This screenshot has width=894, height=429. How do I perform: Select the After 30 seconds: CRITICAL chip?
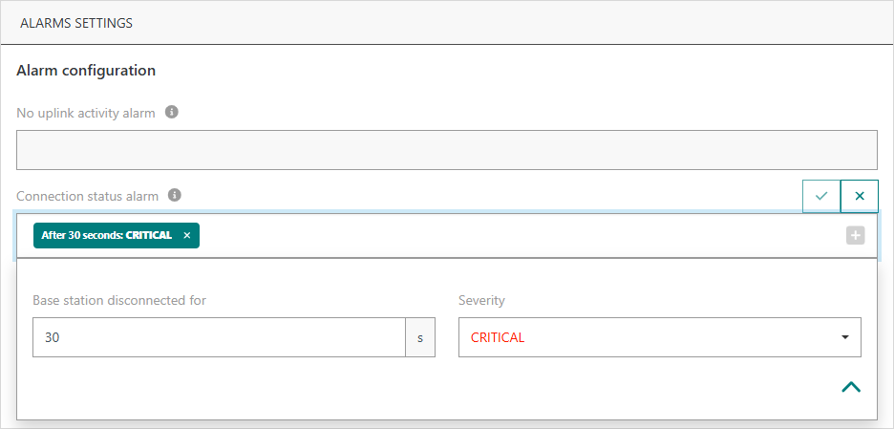click(x=107, y=235)
